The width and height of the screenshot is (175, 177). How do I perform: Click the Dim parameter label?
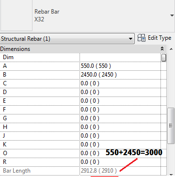pos(8,57)
